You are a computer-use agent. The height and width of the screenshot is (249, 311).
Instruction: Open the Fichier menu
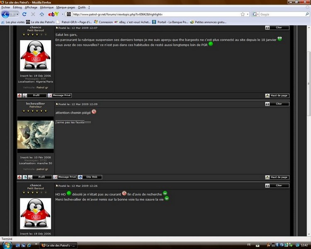point(6,7)
